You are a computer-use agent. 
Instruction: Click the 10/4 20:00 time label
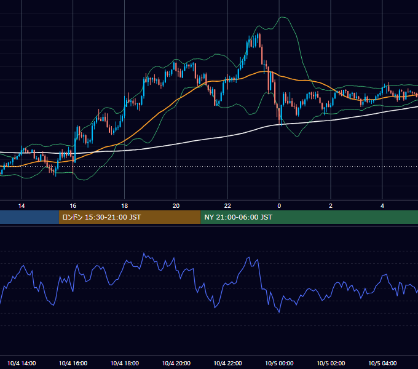point(176,363)
